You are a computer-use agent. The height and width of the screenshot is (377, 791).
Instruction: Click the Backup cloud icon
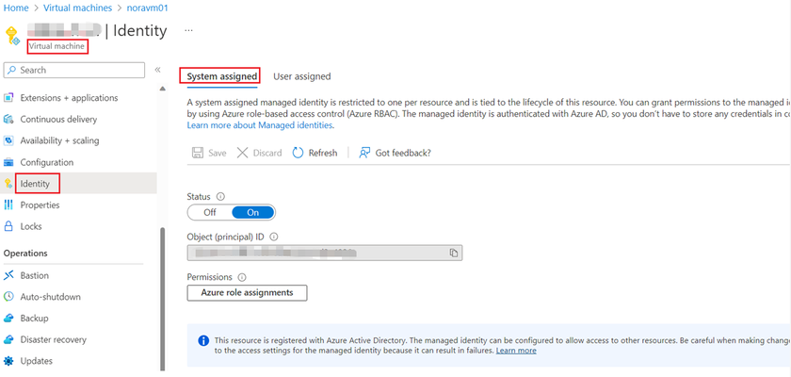pyautogui.click(x=8, y=319)
